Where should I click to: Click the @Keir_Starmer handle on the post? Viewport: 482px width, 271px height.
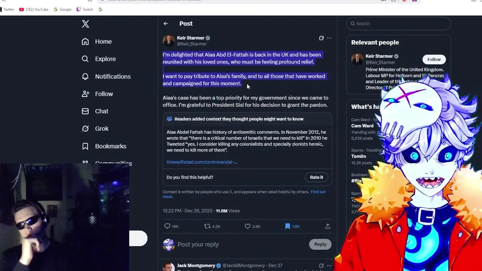point(192,44)
